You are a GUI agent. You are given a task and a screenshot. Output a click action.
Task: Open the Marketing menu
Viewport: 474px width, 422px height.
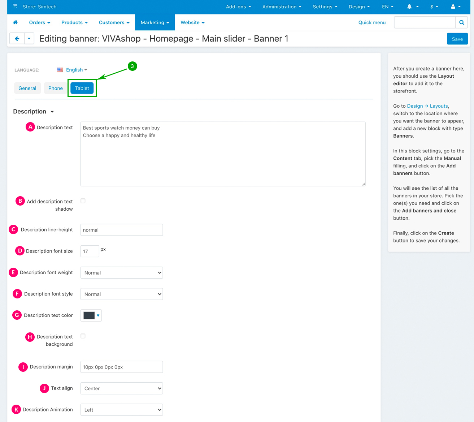[x=155, y=22]
